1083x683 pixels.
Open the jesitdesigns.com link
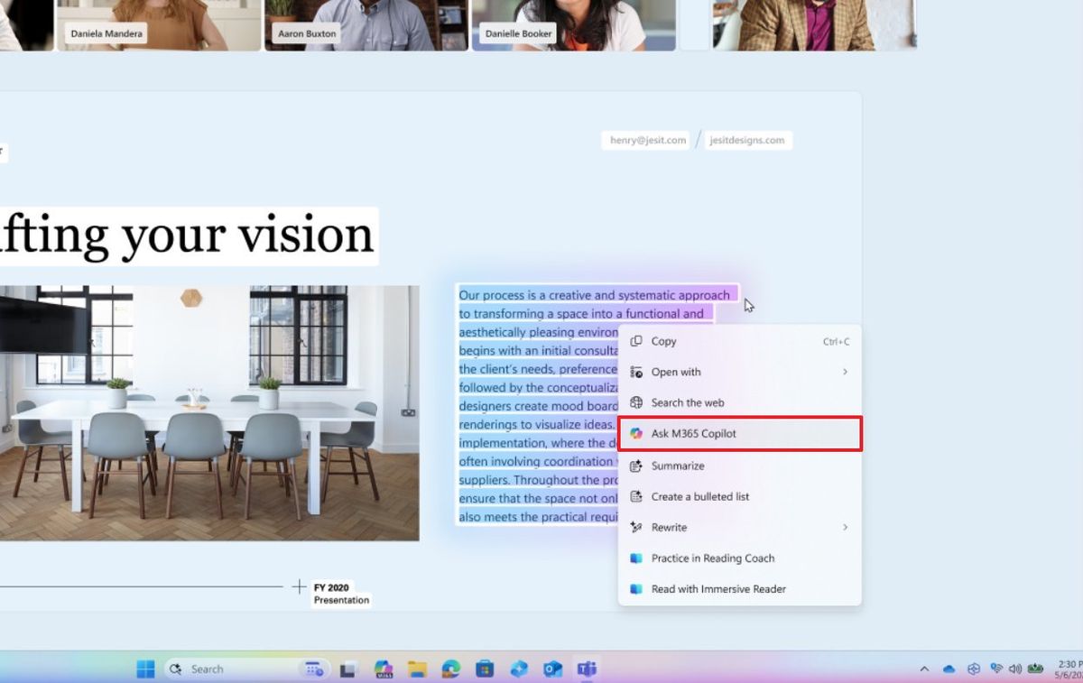[747, 140]
